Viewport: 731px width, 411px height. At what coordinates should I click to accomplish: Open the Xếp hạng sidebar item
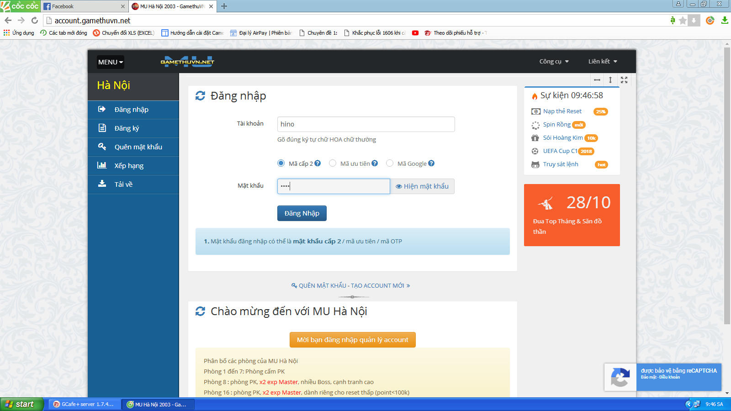click(x=133, y=166)
